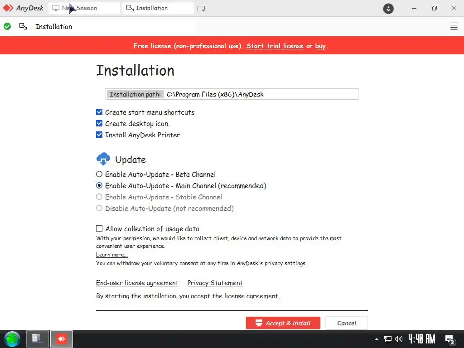This screenshot has height=348, width=464.
Task: Click the network tray icon
Action: click(x=388, y=339)
